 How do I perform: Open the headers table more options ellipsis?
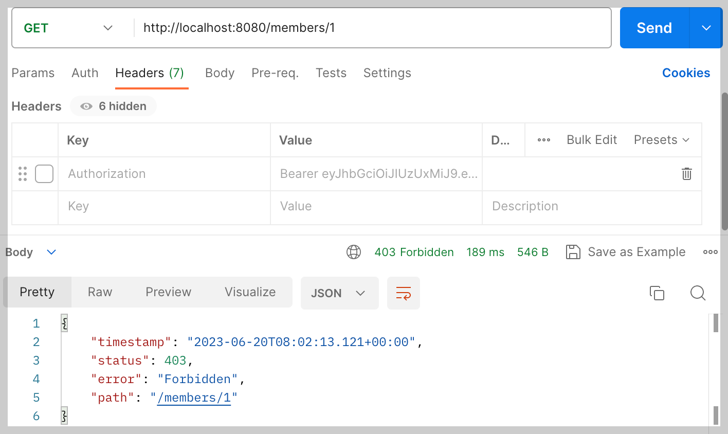click(x=544, y=140)
